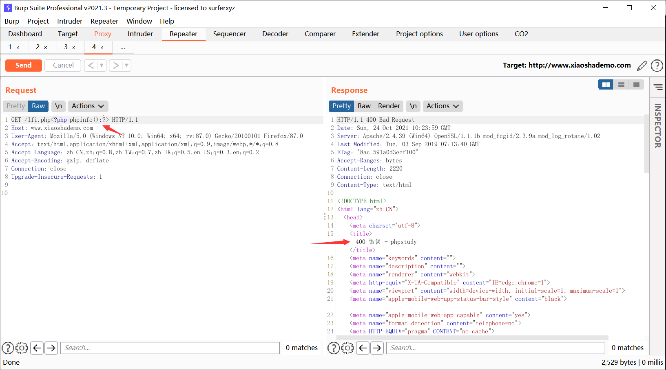Select Repeater tab 3
Image resolution: width=666 pixels, height=370 pixels.
tap(66, 47)
